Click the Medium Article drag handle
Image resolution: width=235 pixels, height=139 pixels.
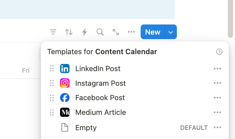52,113
